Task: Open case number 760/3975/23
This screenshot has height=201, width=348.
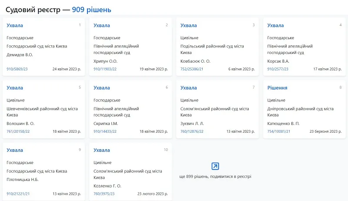Action: pos(104,194)
